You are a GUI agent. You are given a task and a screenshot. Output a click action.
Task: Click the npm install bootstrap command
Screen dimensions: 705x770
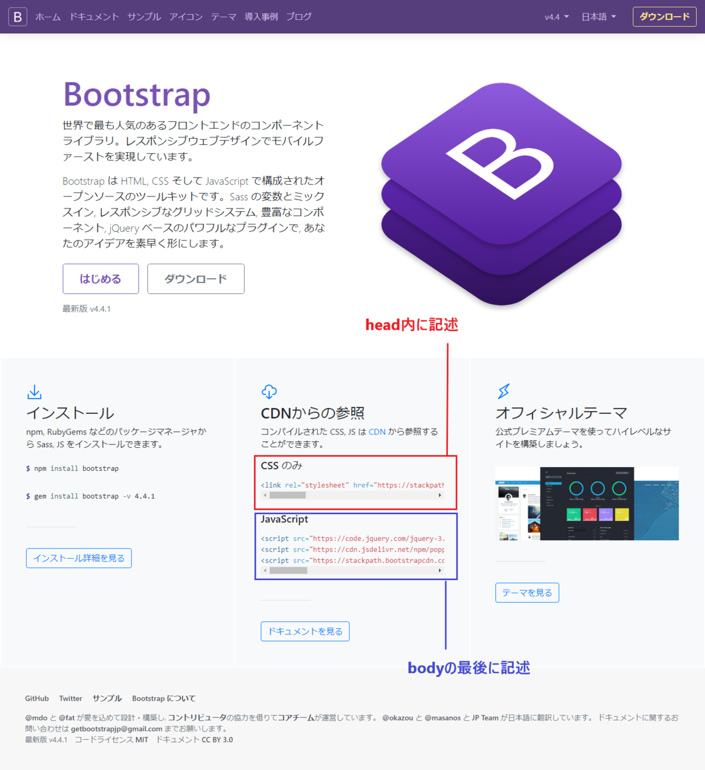tap(72, 468)
